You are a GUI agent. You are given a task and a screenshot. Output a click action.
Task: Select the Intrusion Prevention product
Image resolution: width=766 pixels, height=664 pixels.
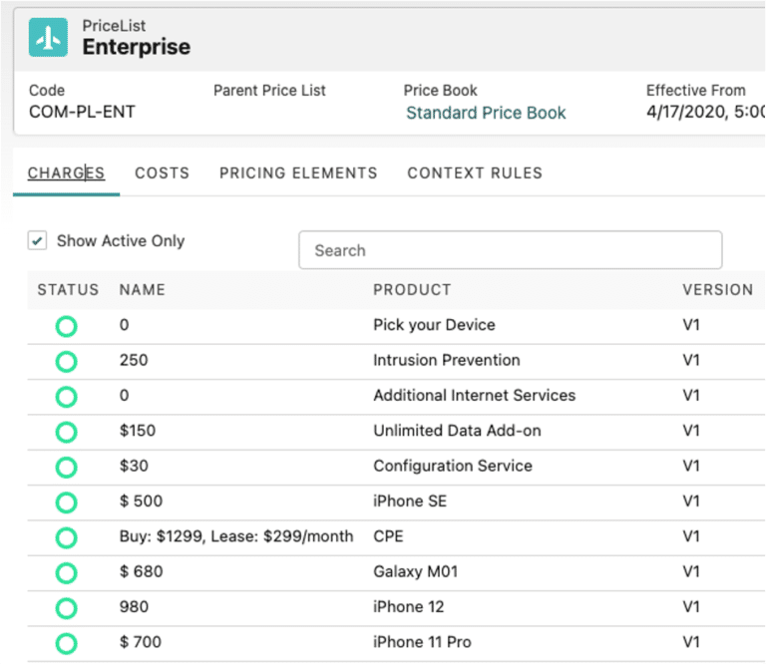coord(447,360)
